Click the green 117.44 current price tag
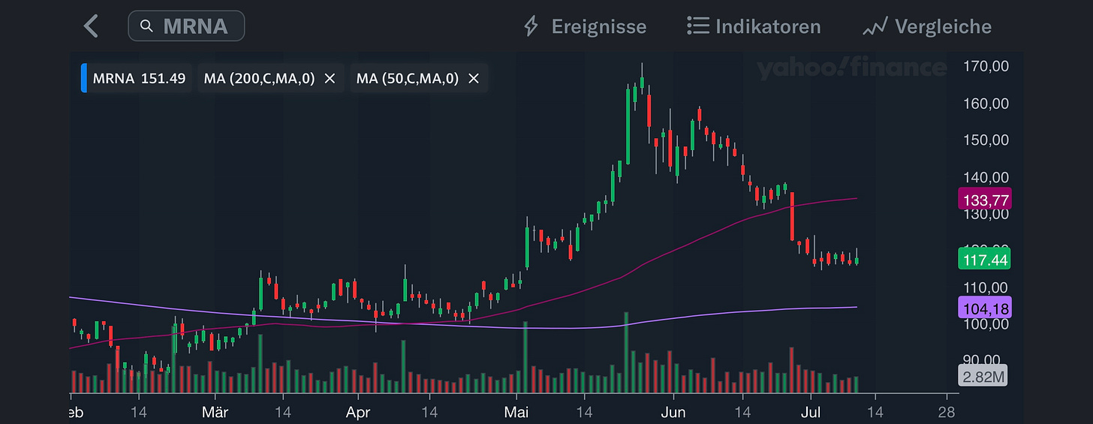 (x=984, y=260)
